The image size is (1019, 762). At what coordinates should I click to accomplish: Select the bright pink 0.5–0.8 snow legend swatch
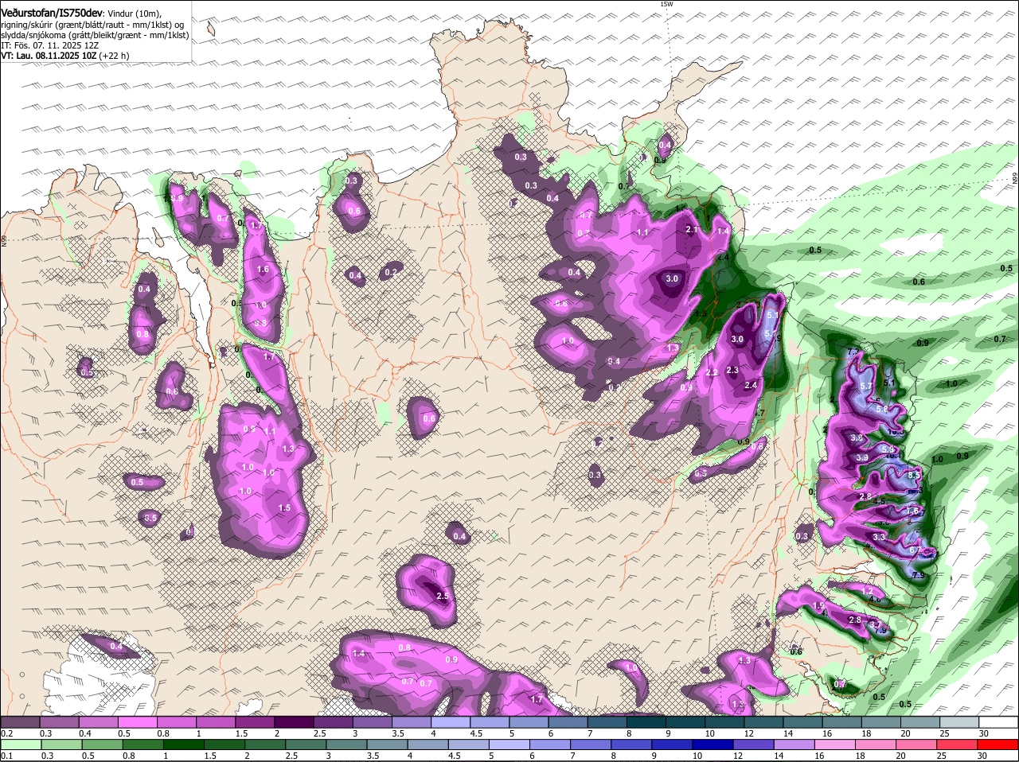tap(139, 722)
